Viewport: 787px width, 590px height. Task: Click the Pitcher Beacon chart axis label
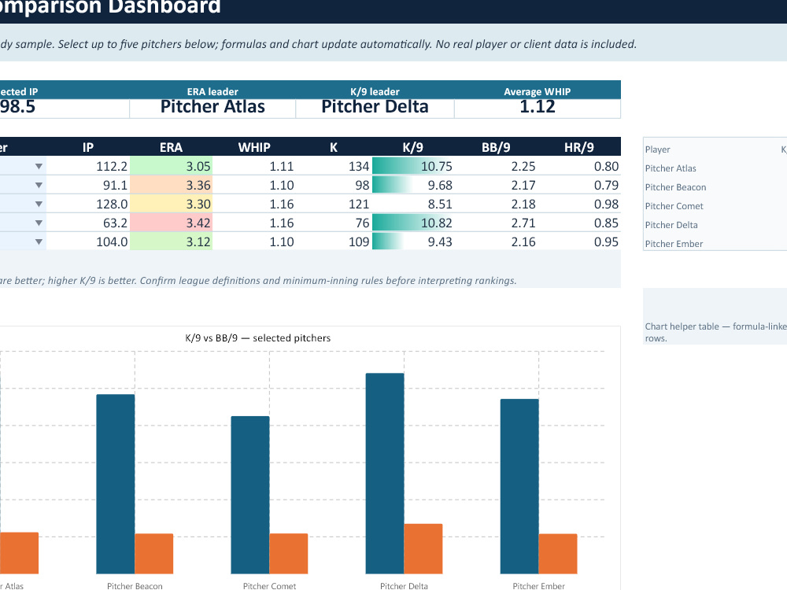[135, 586]
